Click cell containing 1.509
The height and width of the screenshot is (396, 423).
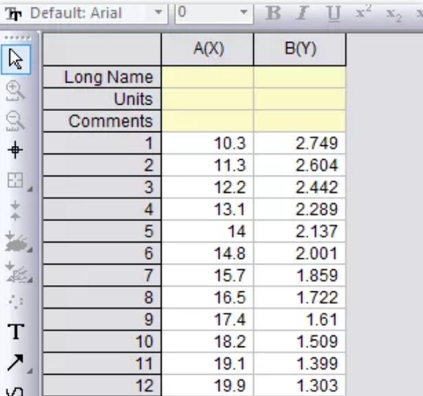point(299,342)
